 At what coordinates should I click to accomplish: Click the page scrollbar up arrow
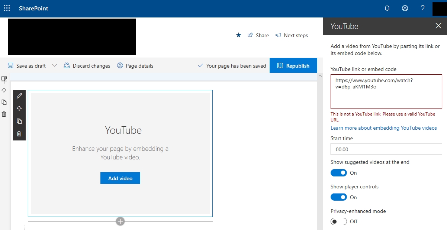coord(319,76)
